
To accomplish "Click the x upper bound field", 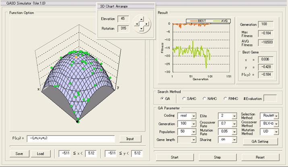I will pyautogui.click(x=91, y=153).
